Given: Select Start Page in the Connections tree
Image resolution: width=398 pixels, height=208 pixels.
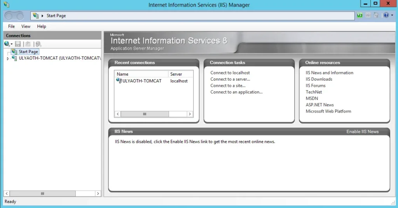Looking at the screenshot, I should 28,52.
